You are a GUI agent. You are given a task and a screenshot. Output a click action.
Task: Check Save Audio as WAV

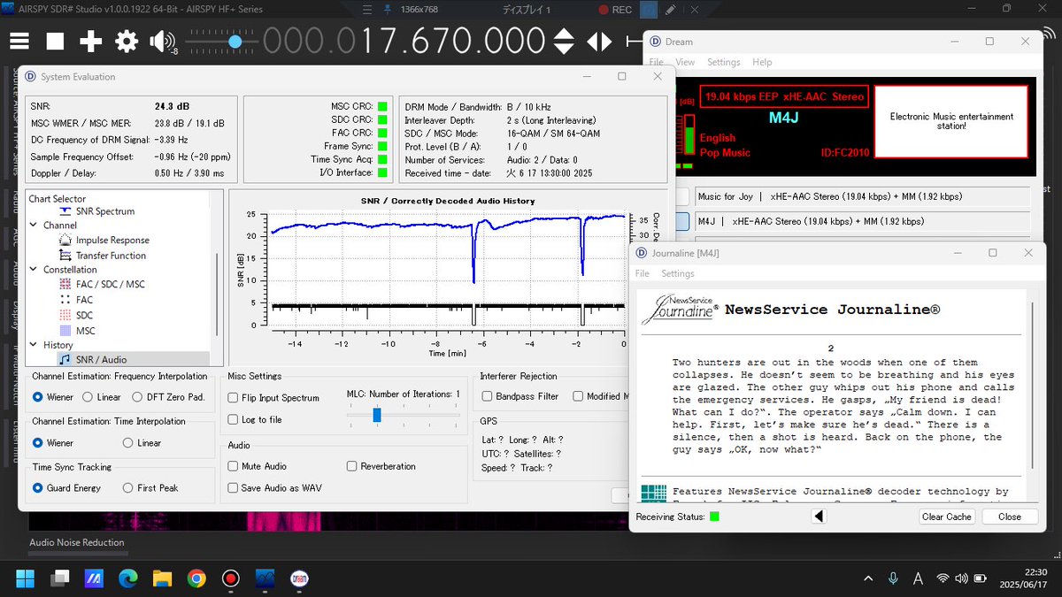(234, 487)
